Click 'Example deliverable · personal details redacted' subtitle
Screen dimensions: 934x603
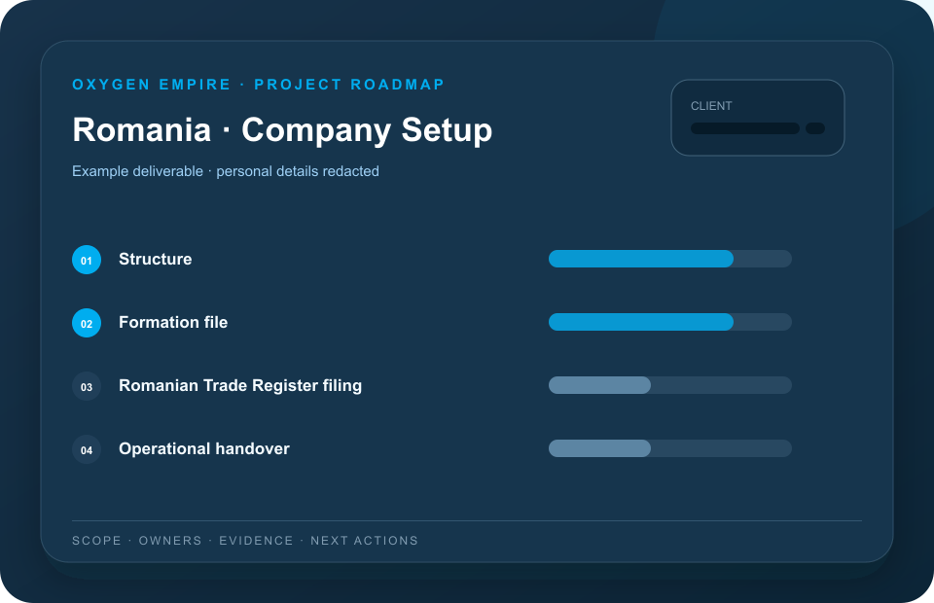[x=226, y=171]
